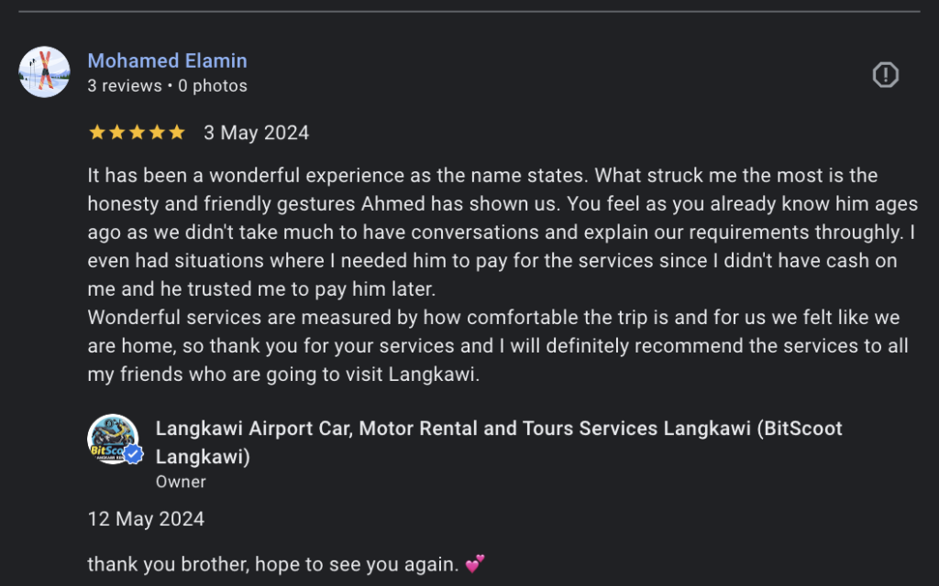Click the "Owner" label under business name
The height and width of the screenshot is (586, 939).
(x=181, y=482)
